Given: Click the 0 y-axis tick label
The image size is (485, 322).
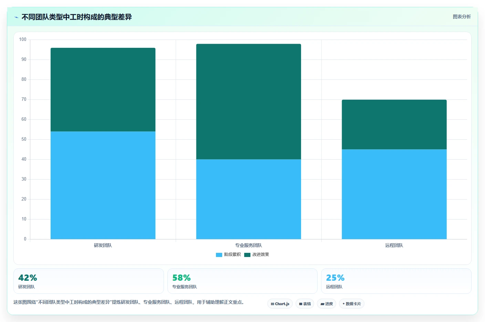Looking at the screenshot, I should point(25,239).
